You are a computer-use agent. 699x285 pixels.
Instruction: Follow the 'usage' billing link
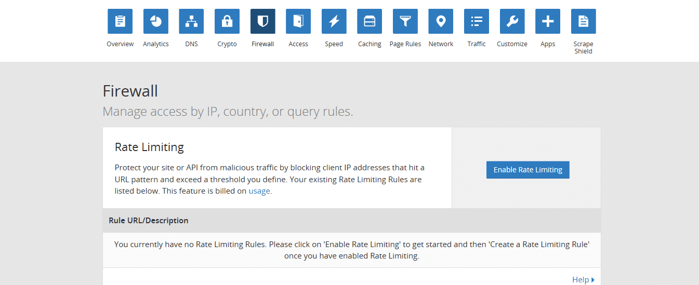(x=259, y=191)
